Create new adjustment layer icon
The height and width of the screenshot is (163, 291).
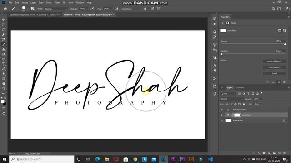coord(269,153)
